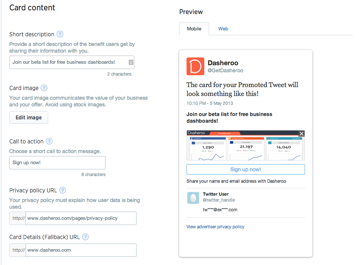This screenshot has height=265, width=359.
Task: Click the Edit image button
Action: click(28, 117)
